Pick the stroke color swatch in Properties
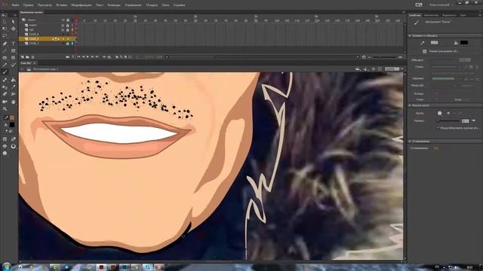 click(x=435, y=43)
